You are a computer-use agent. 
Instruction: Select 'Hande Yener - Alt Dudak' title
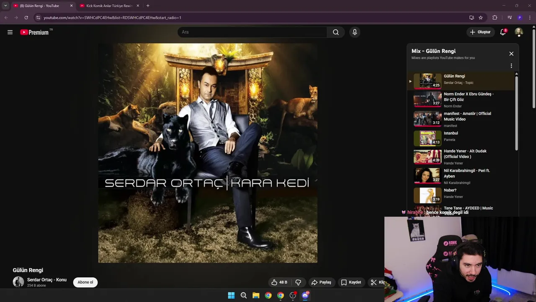[465, 154]
